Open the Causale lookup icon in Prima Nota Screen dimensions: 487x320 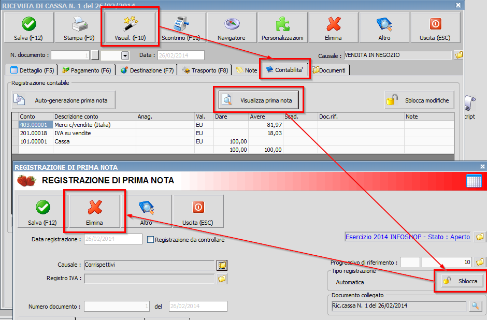coord(222,265)
